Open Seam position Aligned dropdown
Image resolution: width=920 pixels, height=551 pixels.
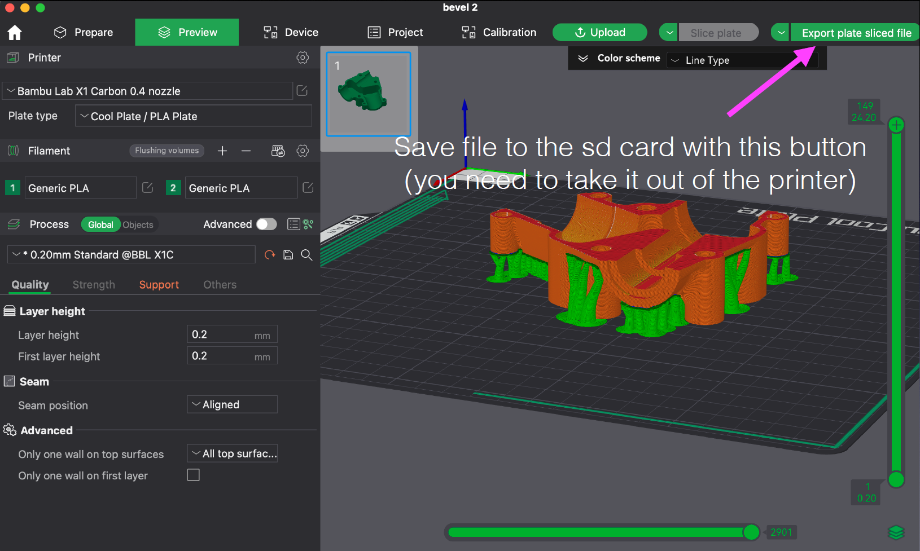pos(232,404)
